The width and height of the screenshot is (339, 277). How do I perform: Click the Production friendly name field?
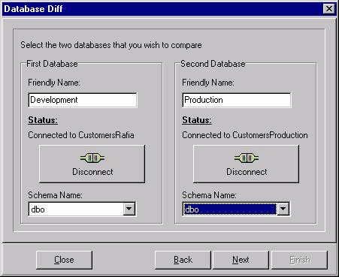point(237,100)
